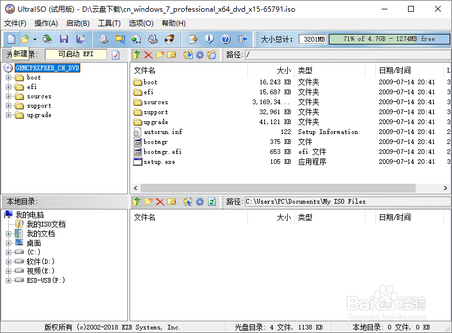Click the right scroll arrow of ISO file list
The image size is (452, 333).
(x=446, y=188)
